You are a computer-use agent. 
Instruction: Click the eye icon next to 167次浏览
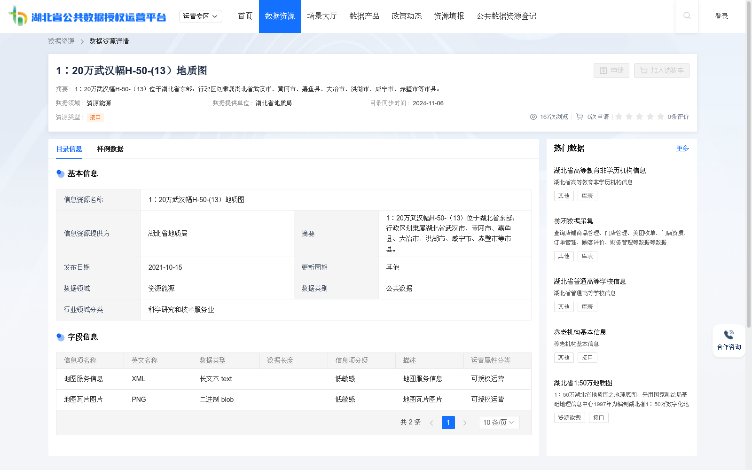533,116
